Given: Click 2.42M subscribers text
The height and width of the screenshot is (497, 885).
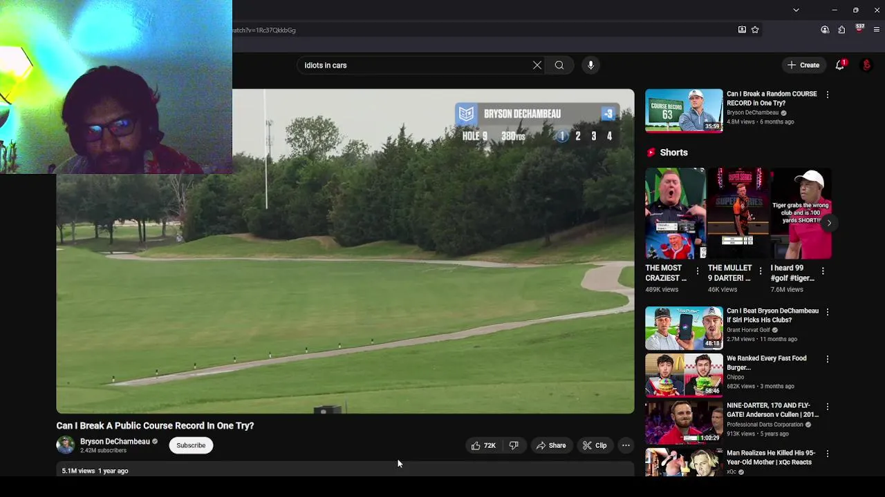Looking at the screenshot, I should [x=103, y=451].
